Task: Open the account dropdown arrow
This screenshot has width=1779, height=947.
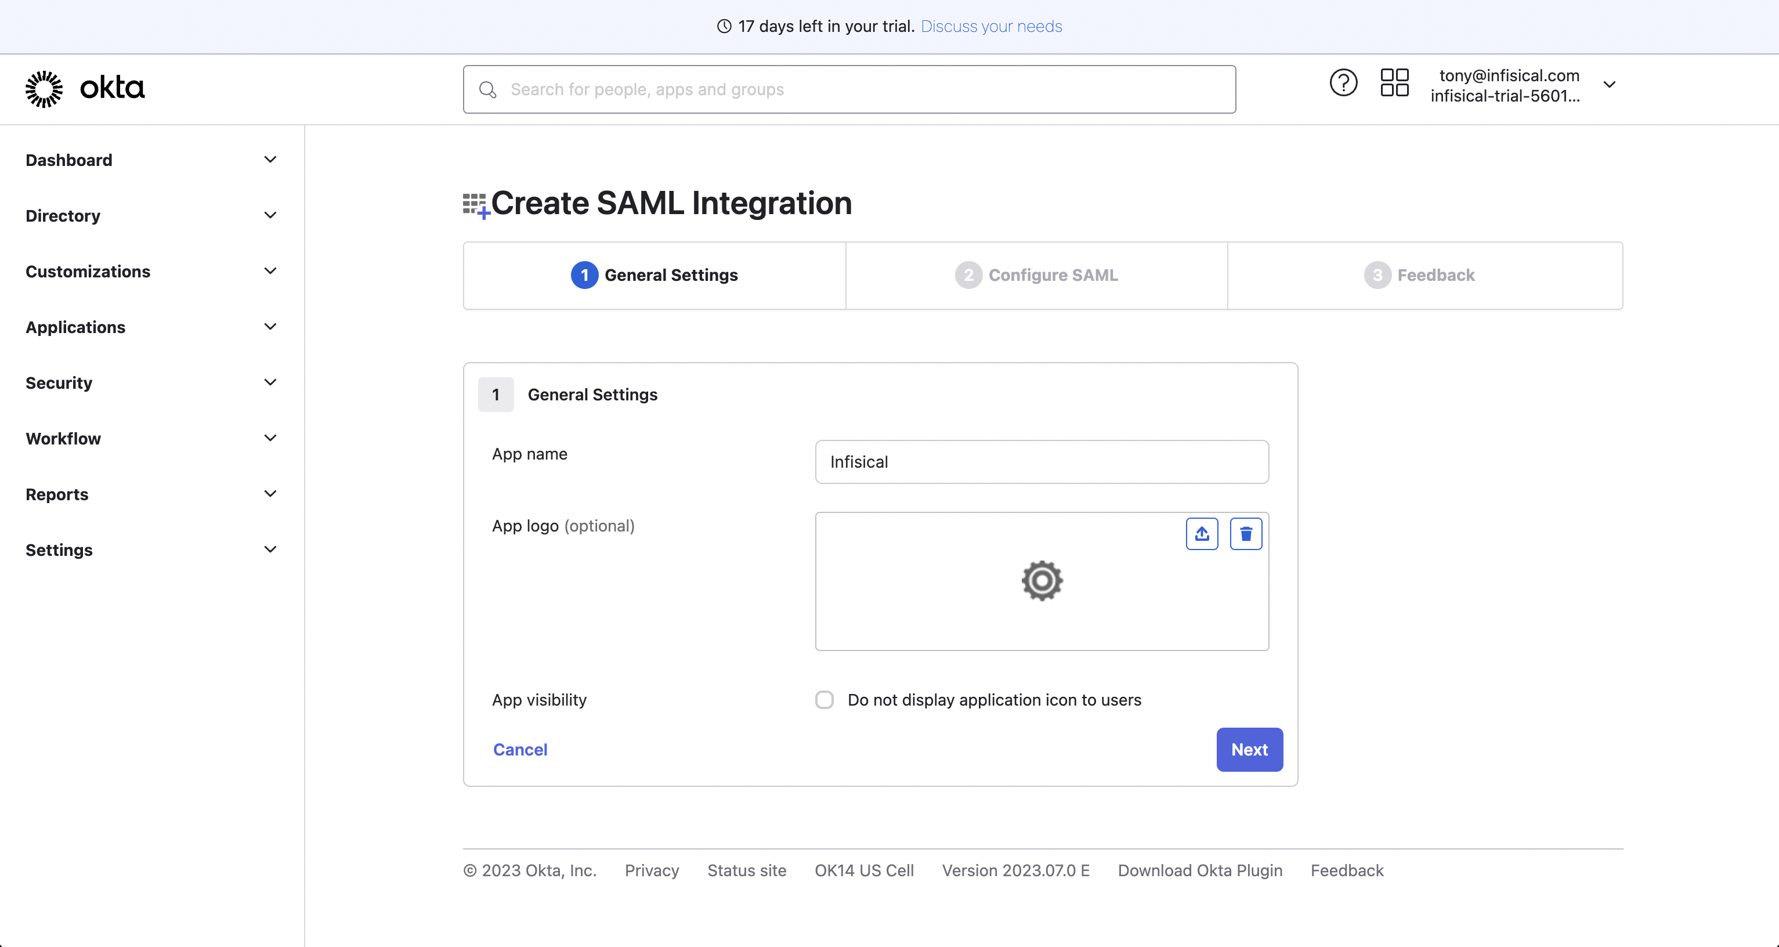Action: pyautogui.click(x=1609, y=84)
